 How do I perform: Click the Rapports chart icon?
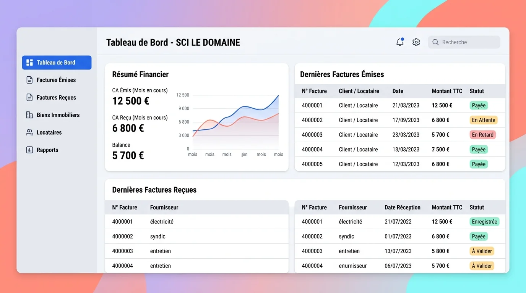coord(29,150)
